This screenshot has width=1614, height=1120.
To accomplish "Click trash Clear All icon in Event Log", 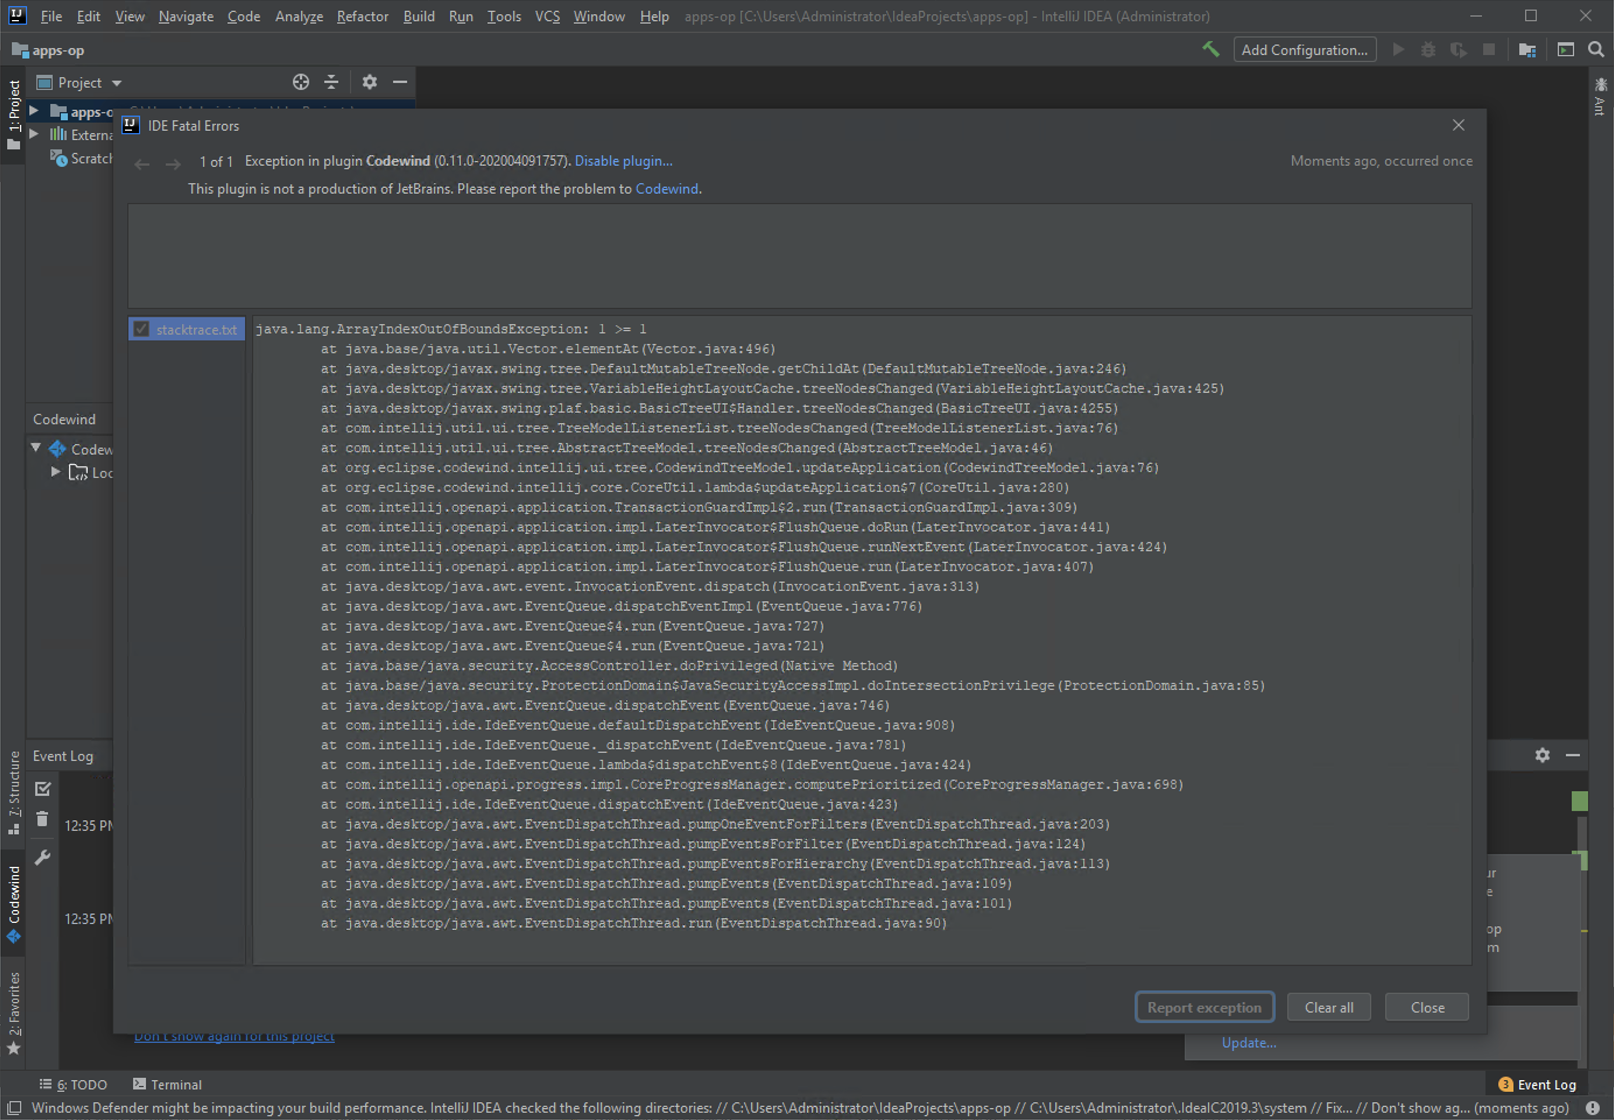I will point(42,819).
